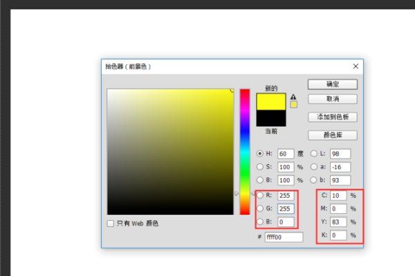Image resolution: width=415 pixels, height=276 pixels.
Task: Select the G green radio button
Action: (x=260, y=208)
